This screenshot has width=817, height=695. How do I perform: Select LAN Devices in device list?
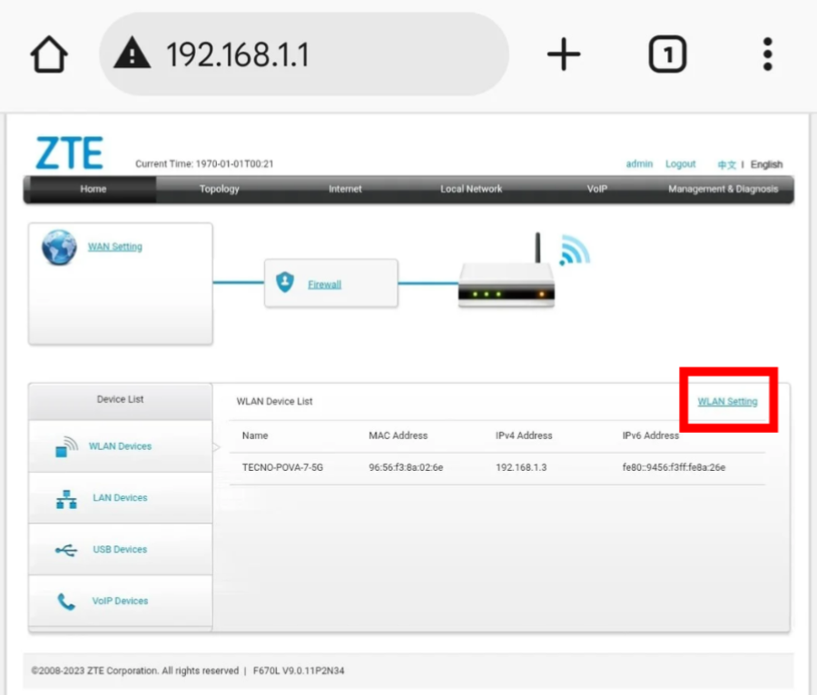[120, 498]
